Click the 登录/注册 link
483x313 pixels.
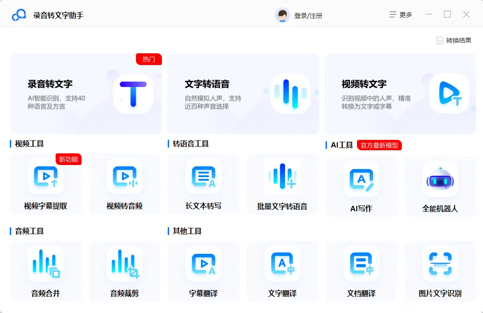pyautogui.click(x=308, y=16)
